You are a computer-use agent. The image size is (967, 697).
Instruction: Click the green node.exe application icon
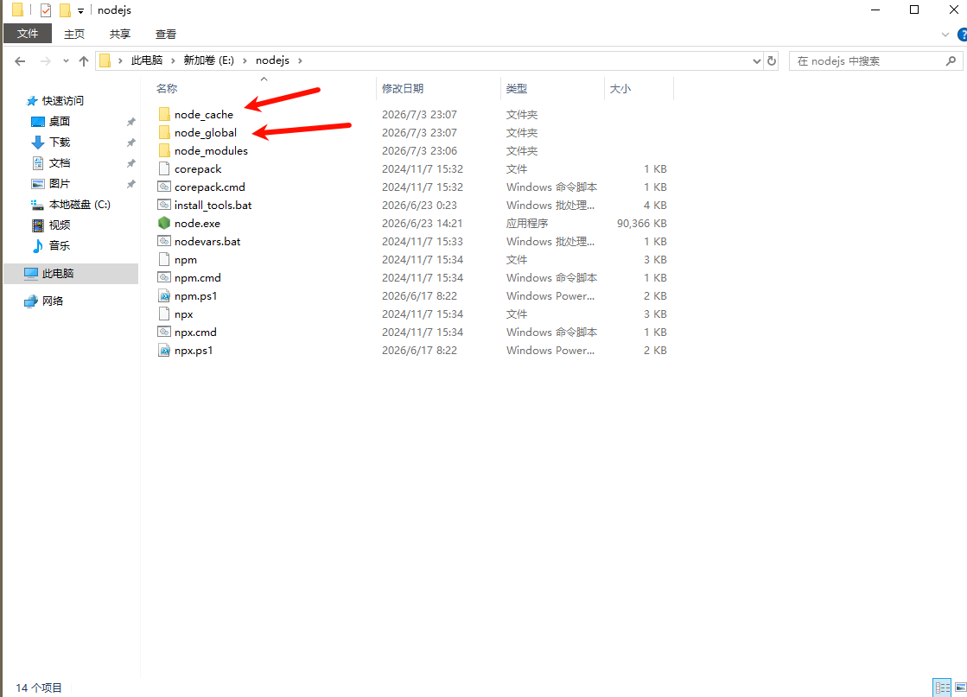click(164, 223)
